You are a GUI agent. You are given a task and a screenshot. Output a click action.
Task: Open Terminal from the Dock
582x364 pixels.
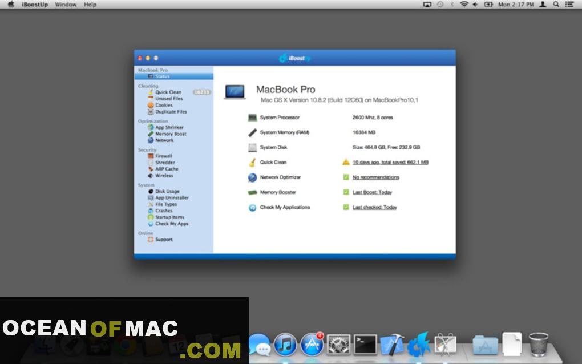tap(365, 345)
